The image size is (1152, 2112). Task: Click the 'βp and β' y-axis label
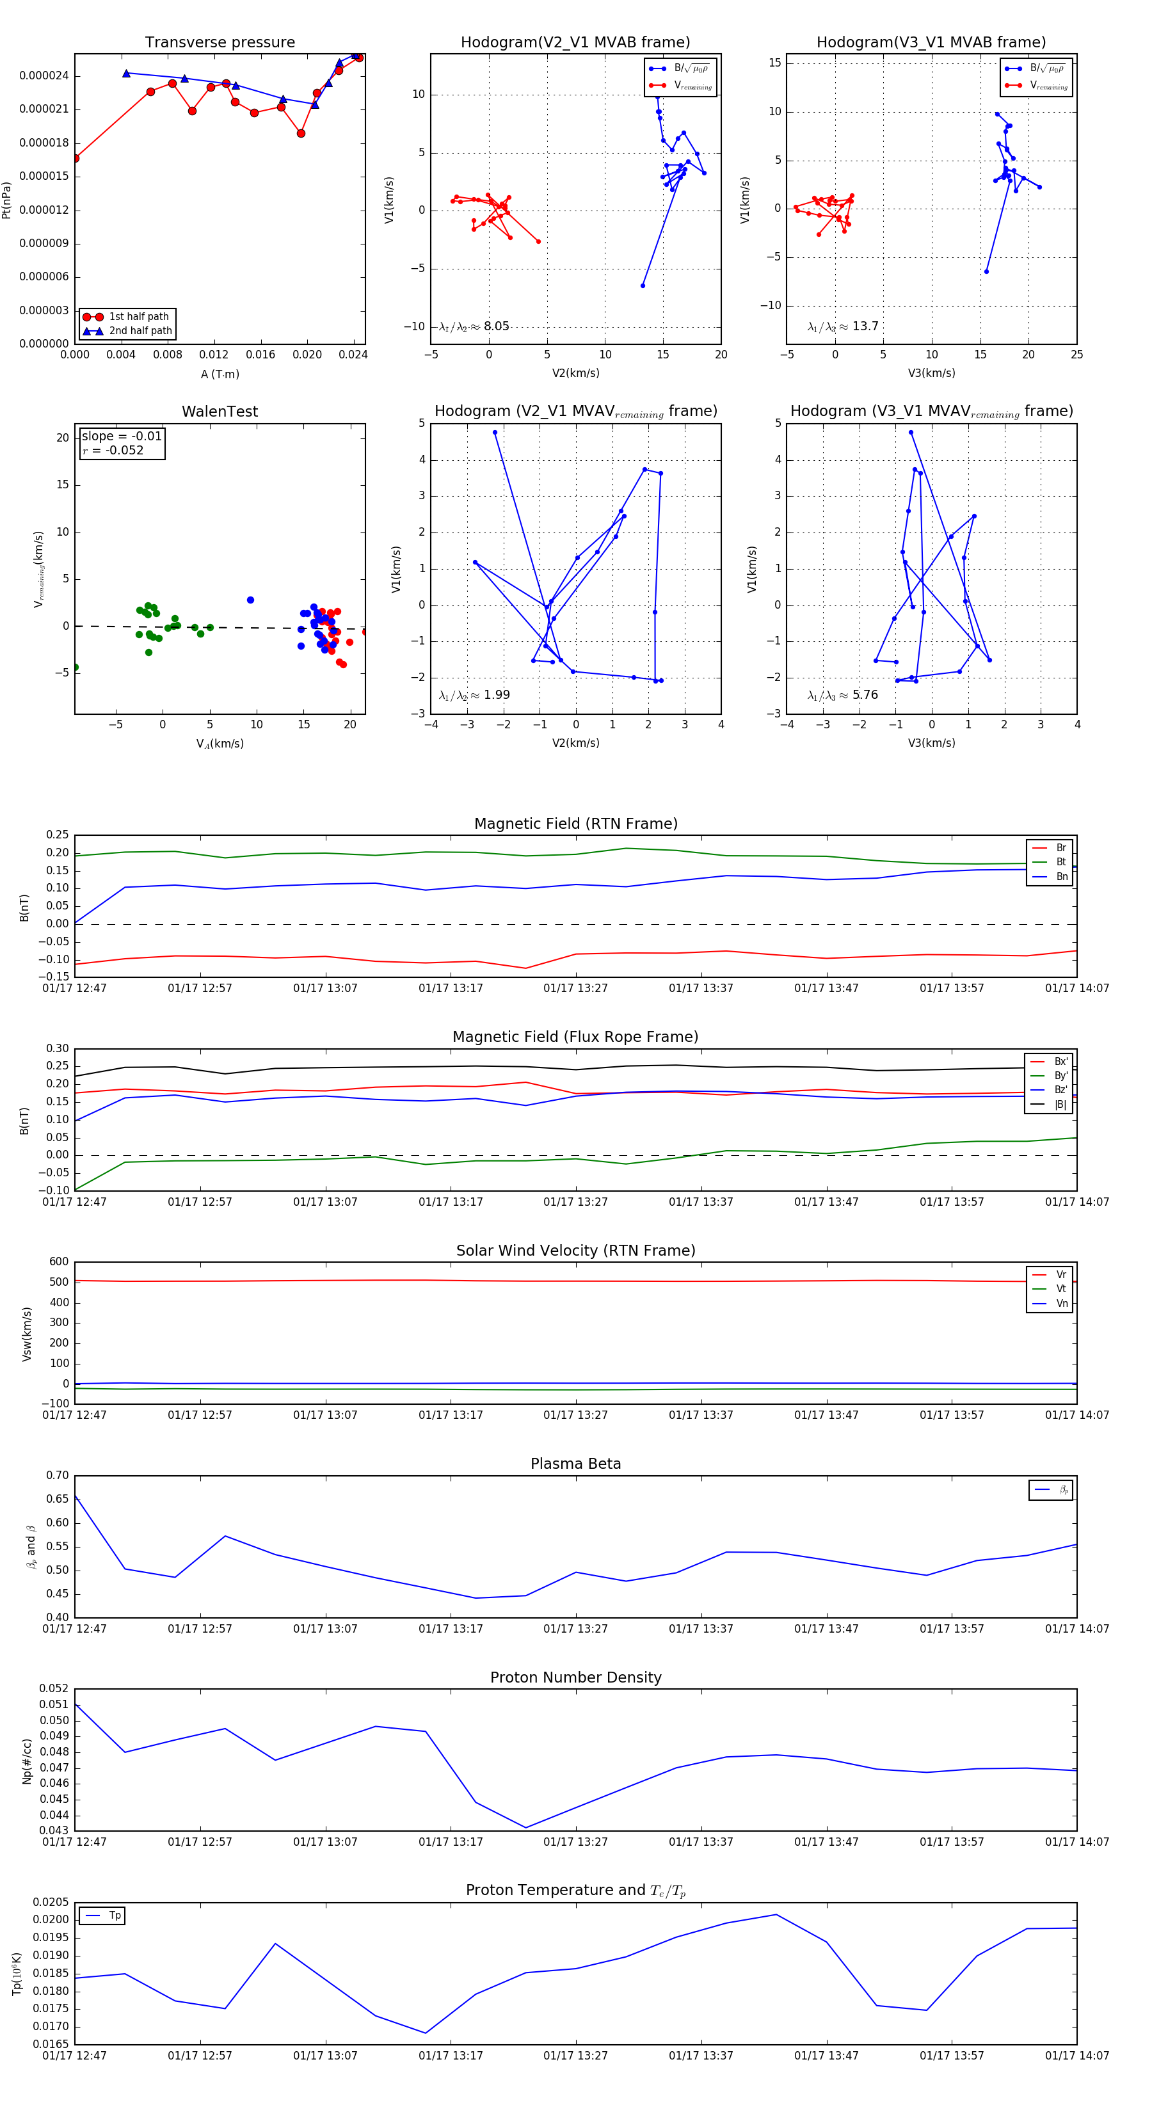click(31, 1547)
